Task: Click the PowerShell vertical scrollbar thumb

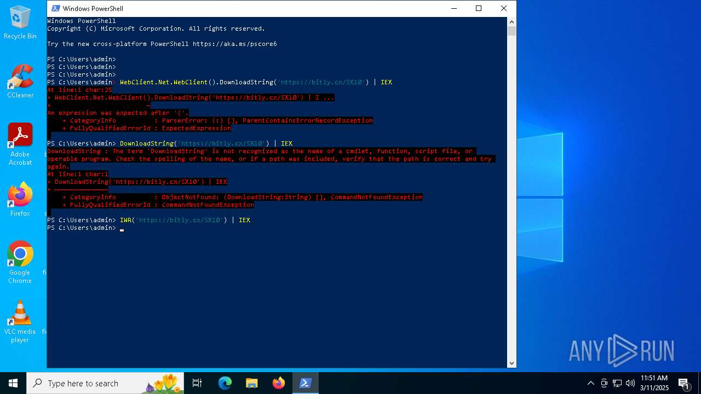Action: point(512,31)
